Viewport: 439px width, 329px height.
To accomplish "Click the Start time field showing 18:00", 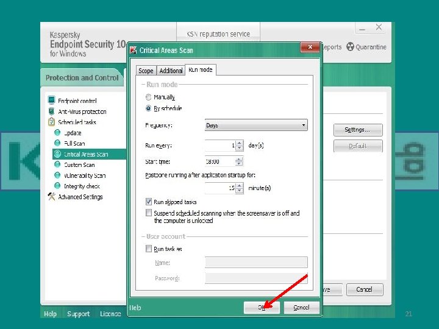I will [x=220, y=161].
